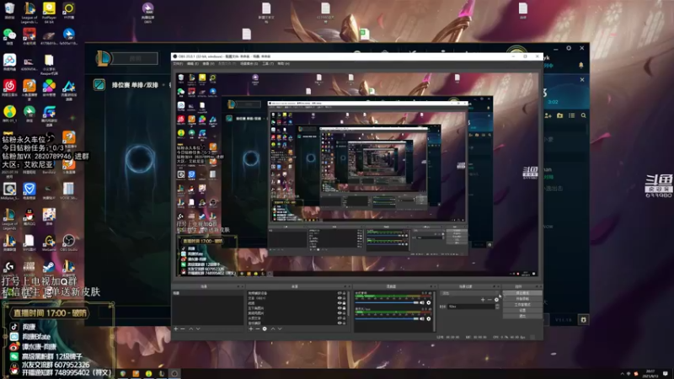Screen dimensions: 674x379
Task: Open 工具(T) menu in OBS
Action: (x=268, y=63)
